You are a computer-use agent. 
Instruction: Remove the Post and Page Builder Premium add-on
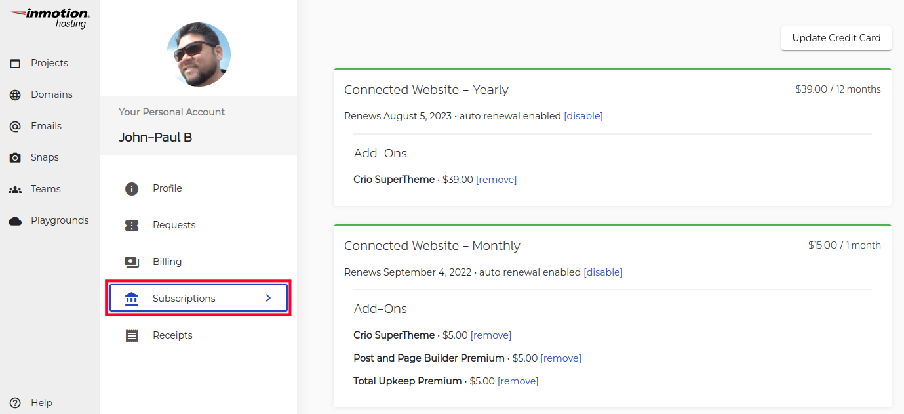pos(560,358)
